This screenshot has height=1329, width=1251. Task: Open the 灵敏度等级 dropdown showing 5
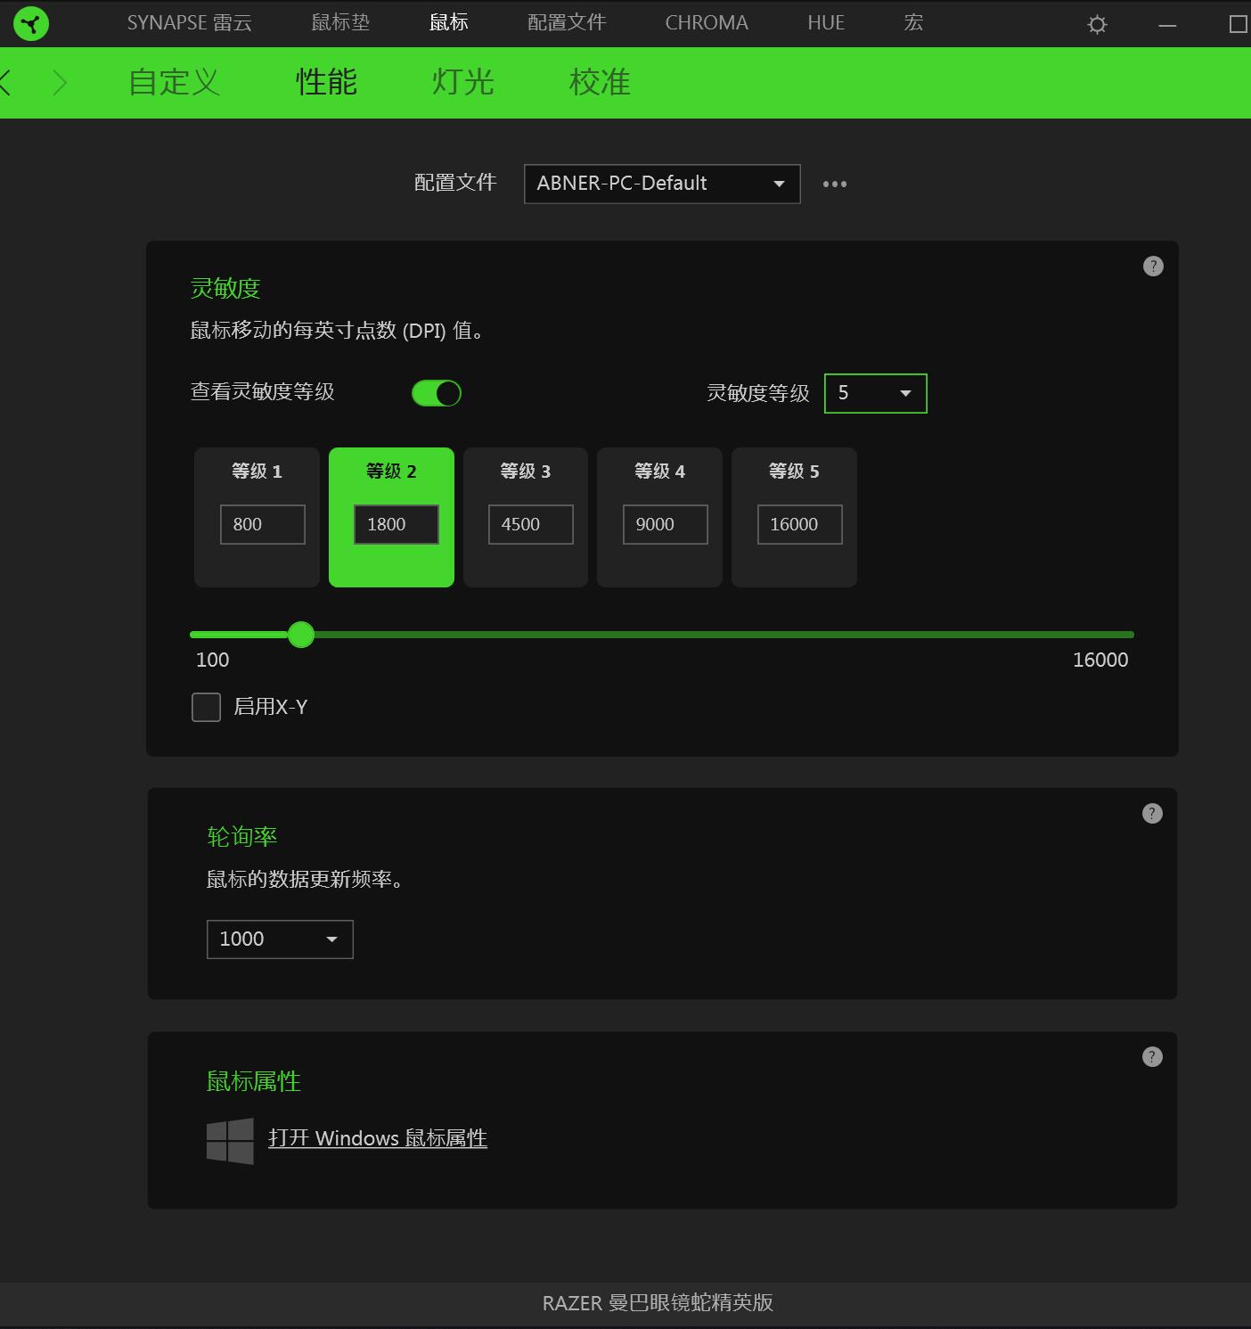pyautogui.click(x=875, y=393)
